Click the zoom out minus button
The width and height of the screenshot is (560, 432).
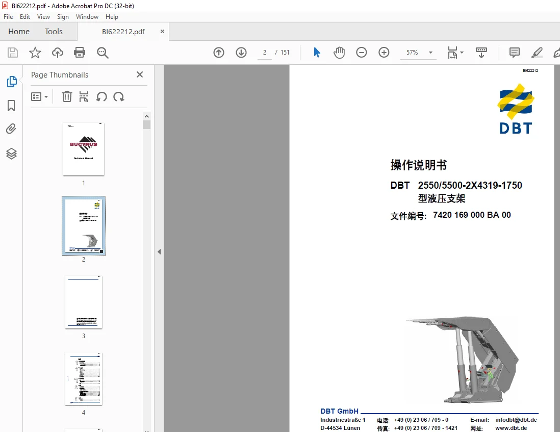pyautogui.click(x=362, y=53)
